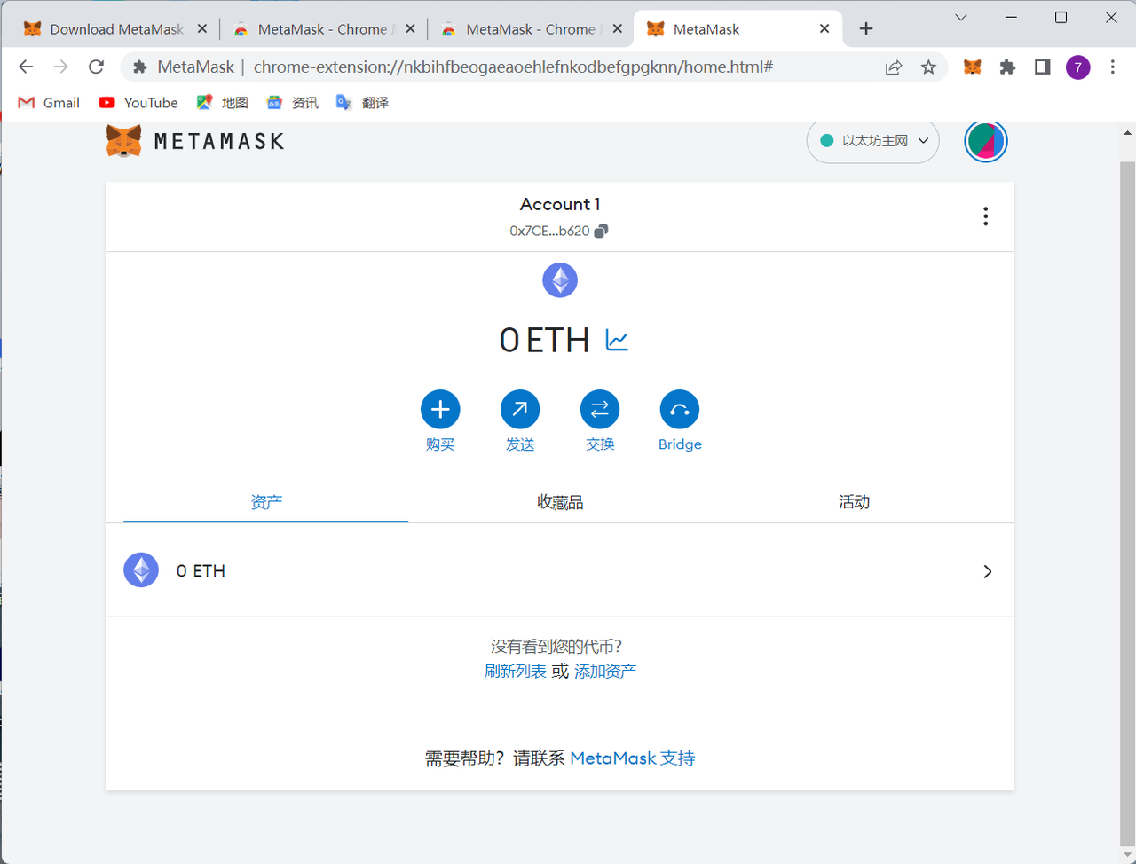The height and width of the screenshot is (864, 1136).
Task: Expand the 0 ETH asset row chevron
Action: click(988, 571)
